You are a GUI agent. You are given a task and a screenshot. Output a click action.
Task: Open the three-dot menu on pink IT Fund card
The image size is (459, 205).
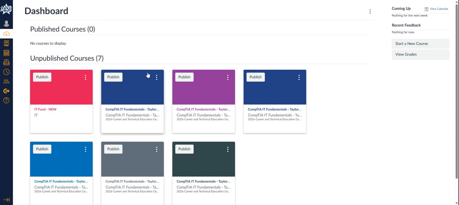coord(85,77)
